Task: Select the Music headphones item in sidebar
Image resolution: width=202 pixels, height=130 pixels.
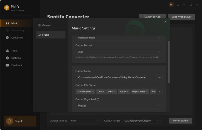Action: click(17, 23)
